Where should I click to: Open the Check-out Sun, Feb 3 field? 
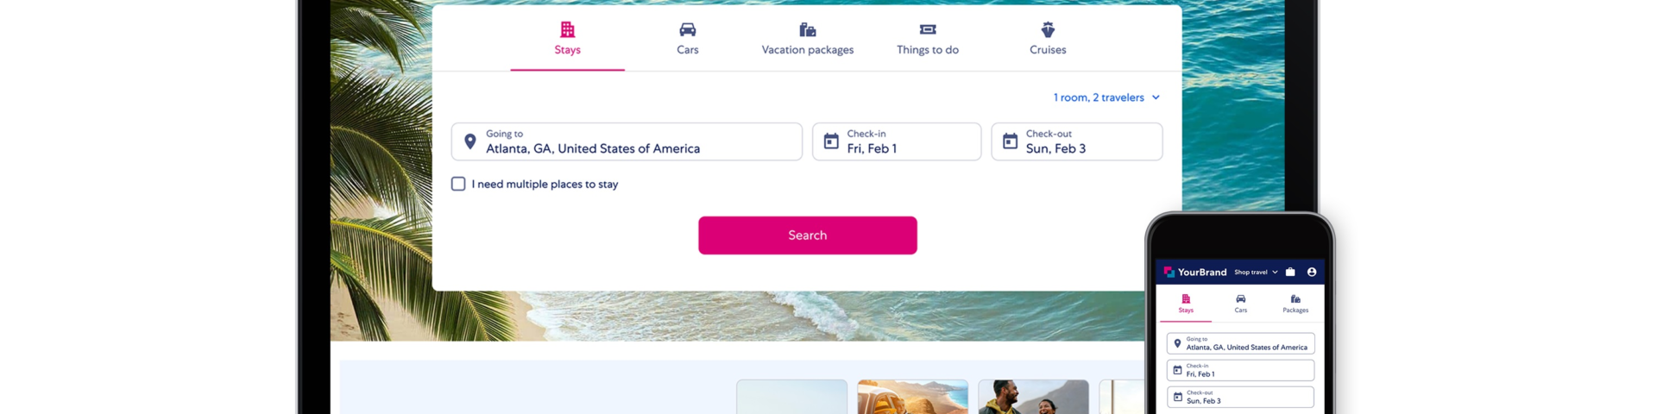[x=1077, y=141]
